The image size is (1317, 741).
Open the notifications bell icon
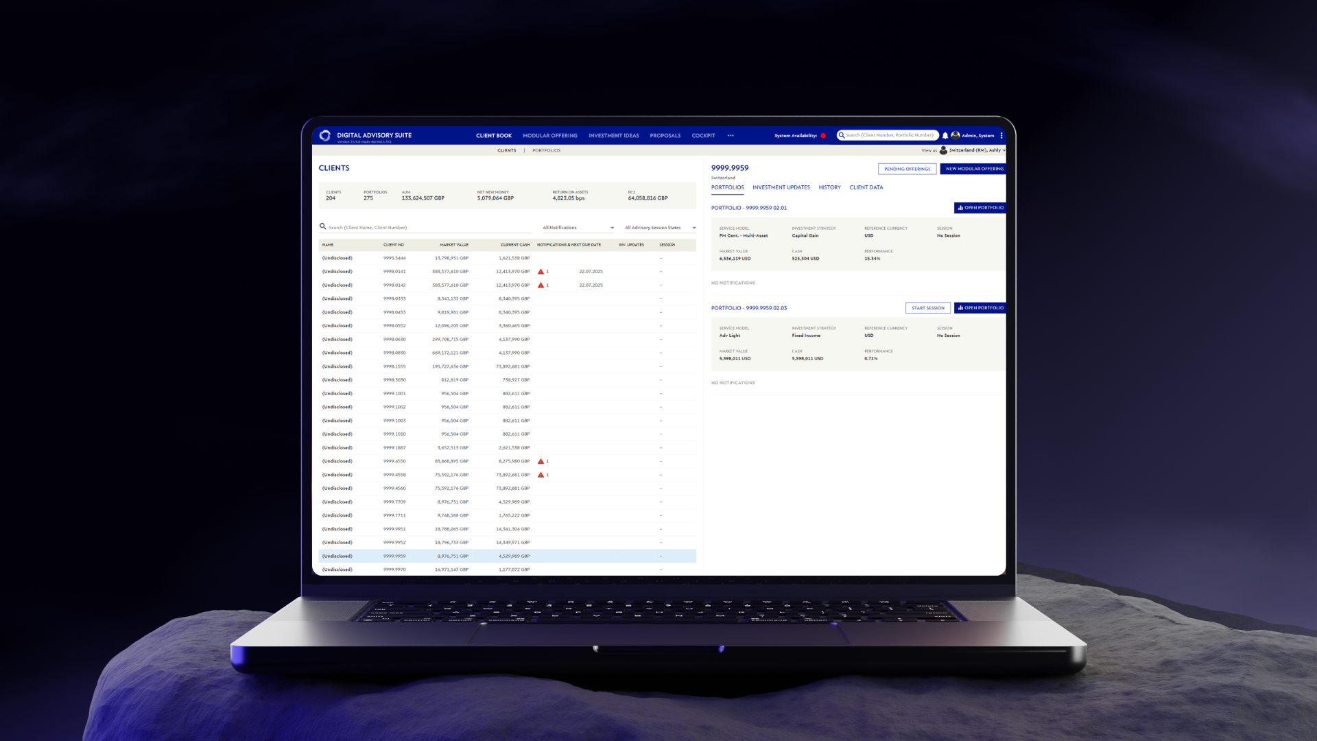(x=945, y=136)
